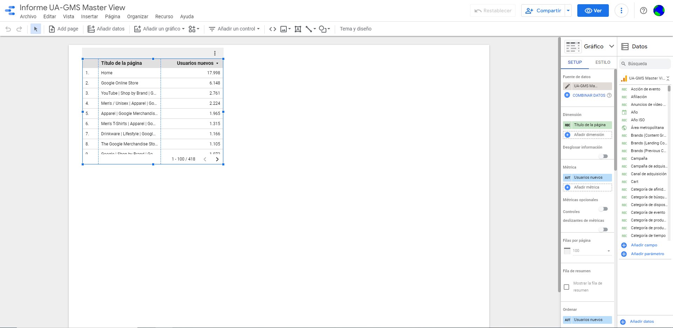Select the shape tool
673x328 pixels.
(x=324, y=29)
